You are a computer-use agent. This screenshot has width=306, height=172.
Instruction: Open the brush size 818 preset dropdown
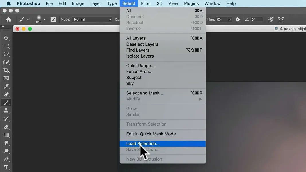pyautogui.click(x=45, y=20)
